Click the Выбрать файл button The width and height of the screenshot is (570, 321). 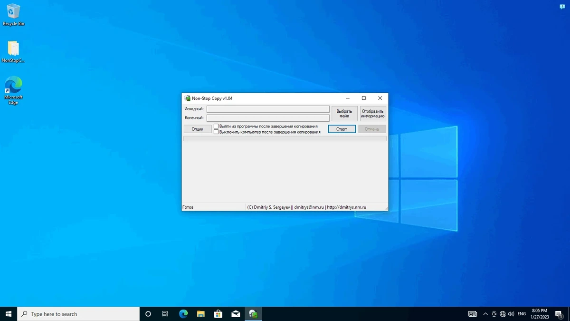click(344, 114)
